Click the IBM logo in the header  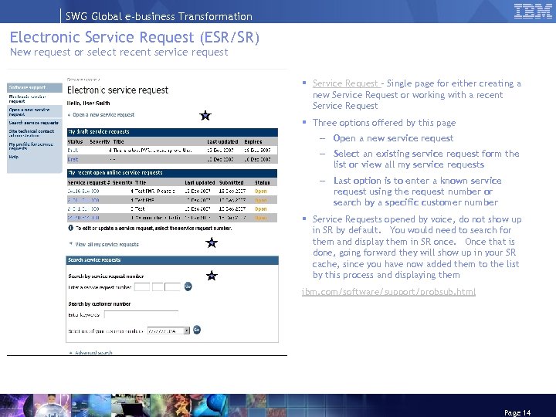(x=534, y=11)
